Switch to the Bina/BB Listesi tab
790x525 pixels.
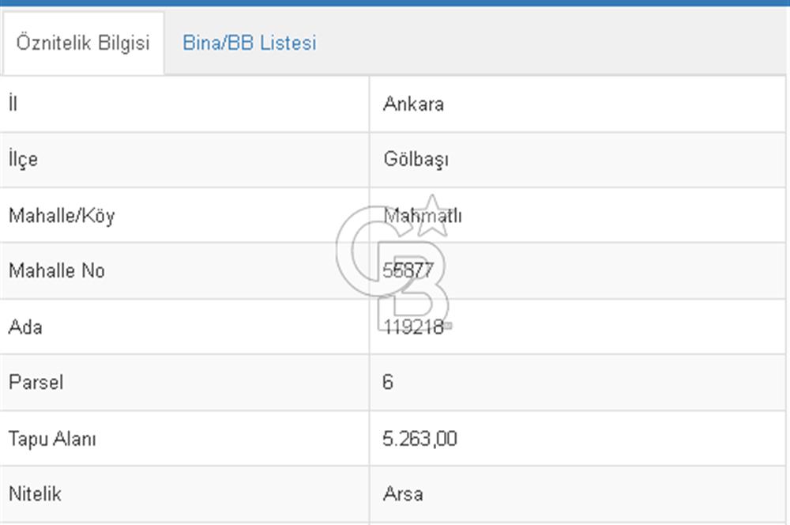(249, 43)
